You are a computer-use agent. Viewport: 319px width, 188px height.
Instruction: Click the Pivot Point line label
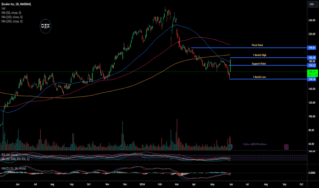click(257, 45)
